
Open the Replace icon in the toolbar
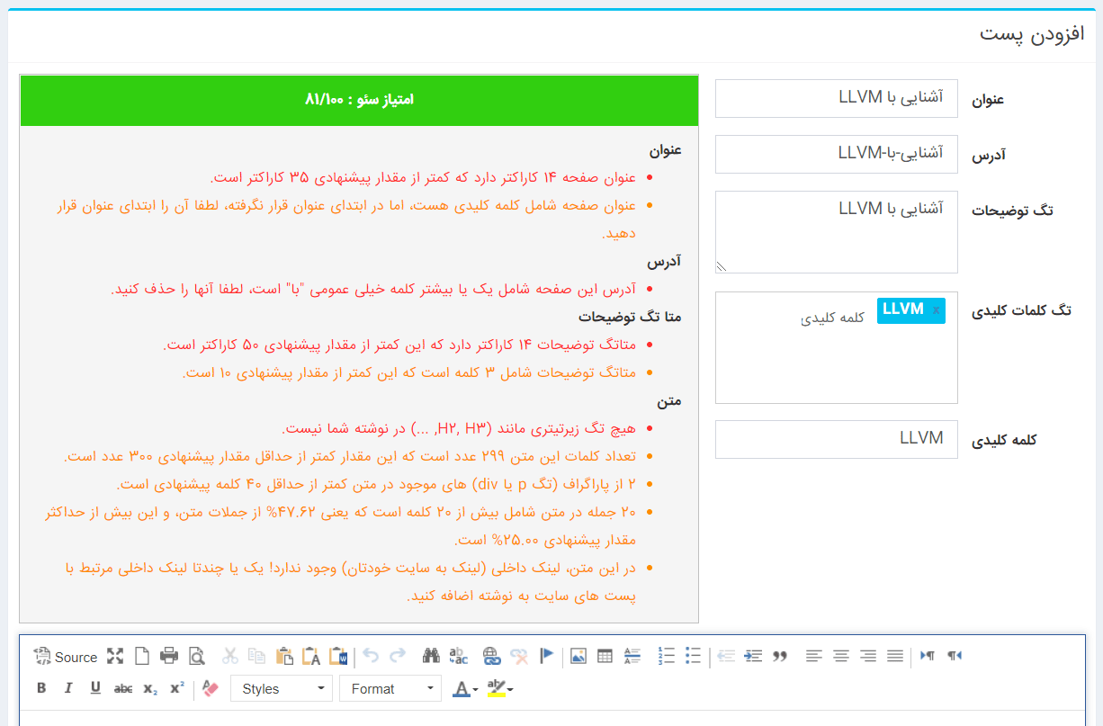tap(458, 656)
